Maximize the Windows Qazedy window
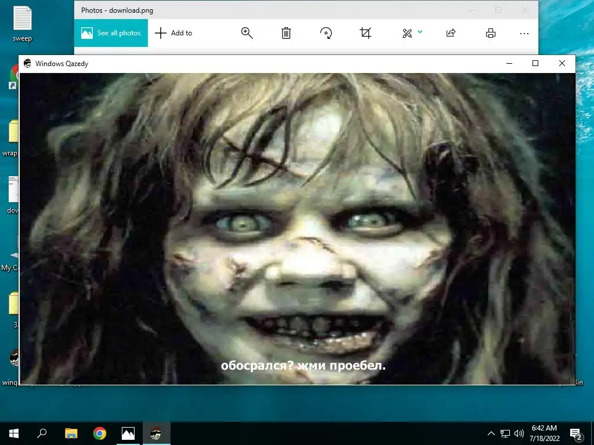 pos(535,63)
